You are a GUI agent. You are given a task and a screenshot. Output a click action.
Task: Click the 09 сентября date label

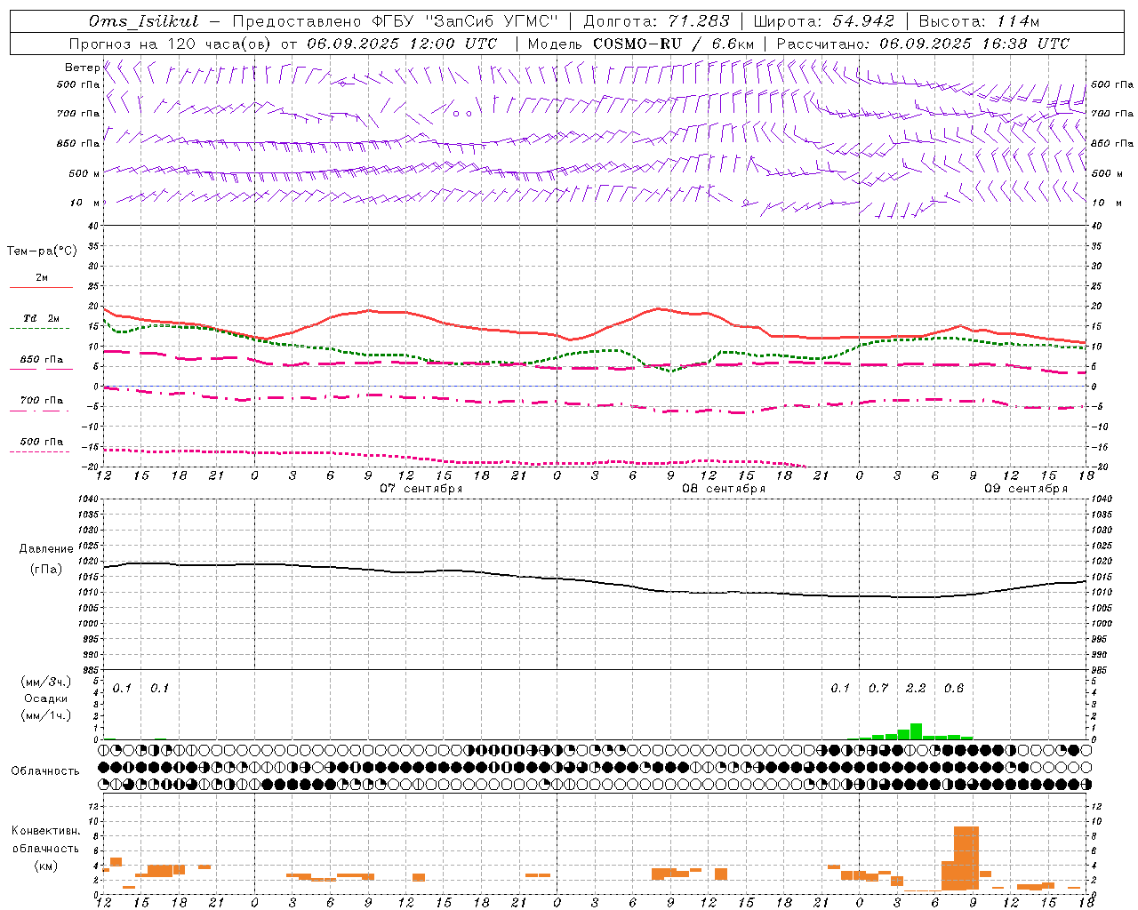[x=1026, y=489]
